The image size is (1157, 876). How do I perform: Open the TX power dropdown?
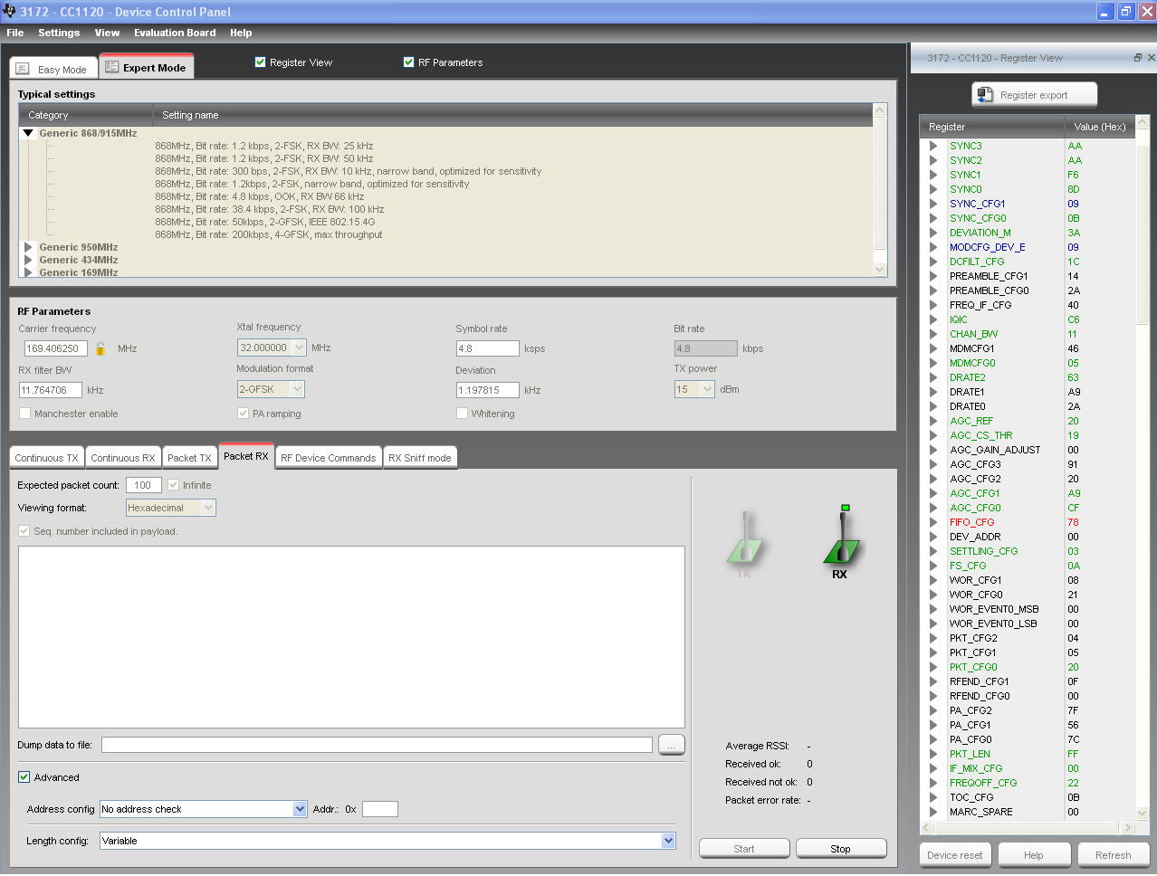point(707,389)
